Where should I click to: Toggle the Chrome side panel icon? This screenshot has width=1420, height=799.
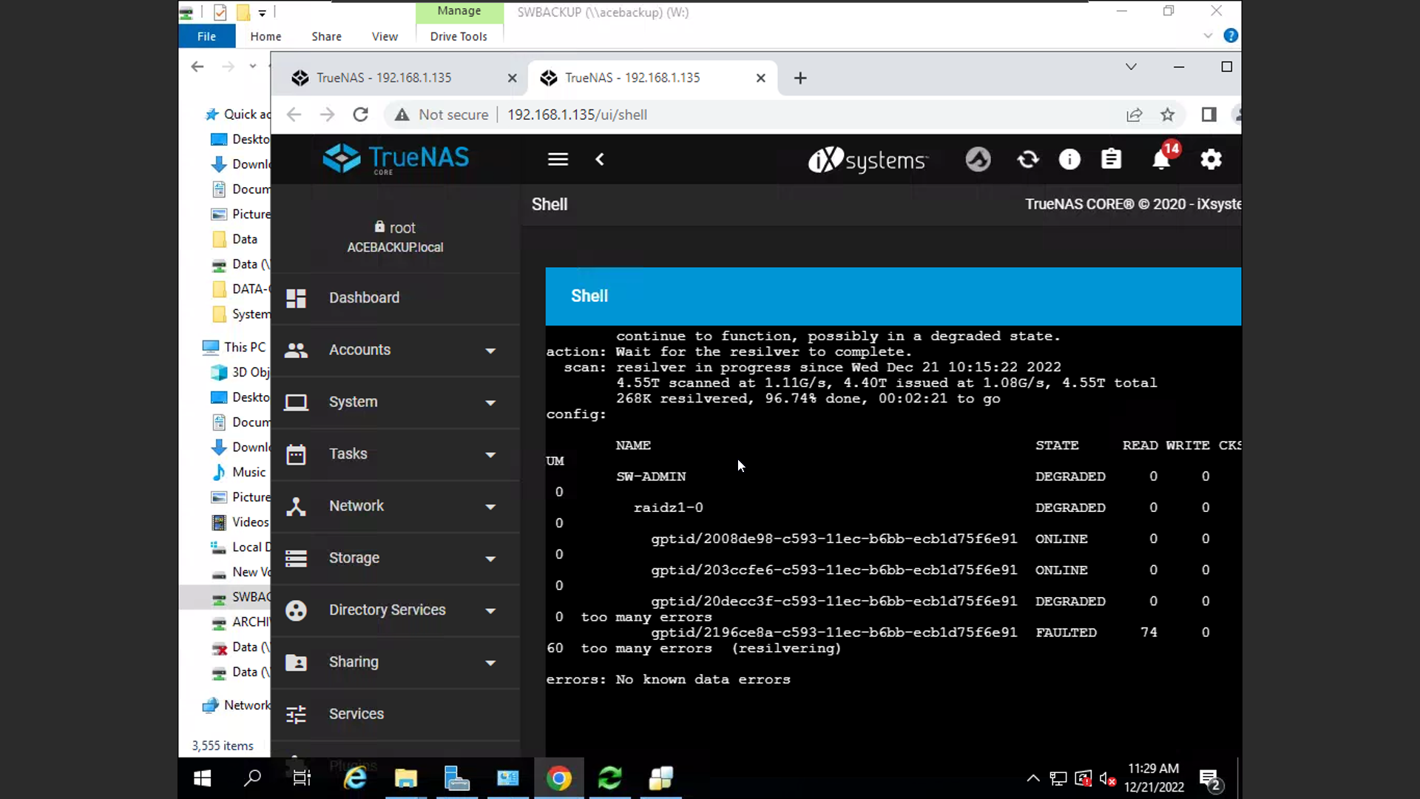1208,115
